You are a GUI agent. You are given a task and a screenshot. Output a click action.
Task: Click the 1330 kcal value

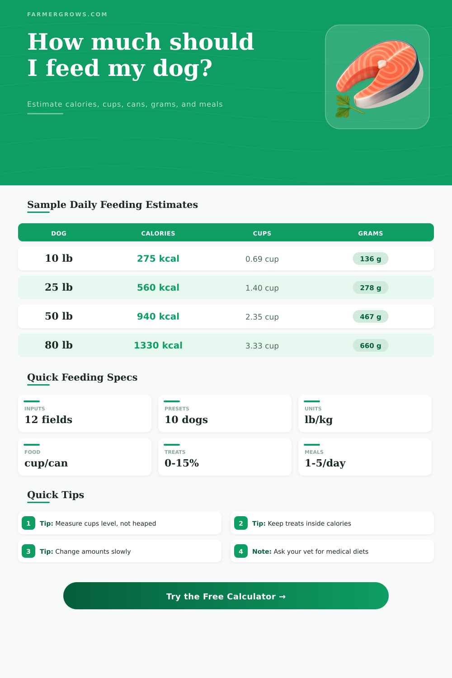(158, 345)
